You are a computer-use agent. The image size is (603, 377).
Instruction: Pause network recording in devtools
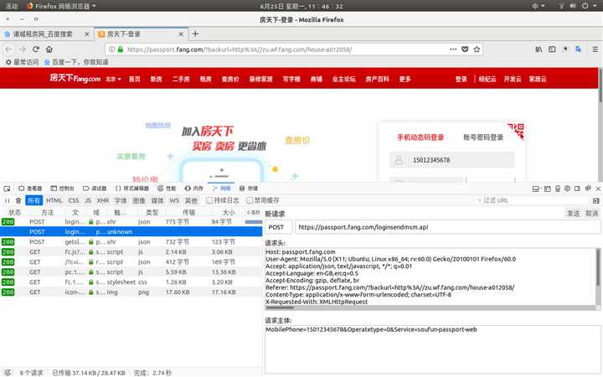pyautogui.click(x=7, y=200)
